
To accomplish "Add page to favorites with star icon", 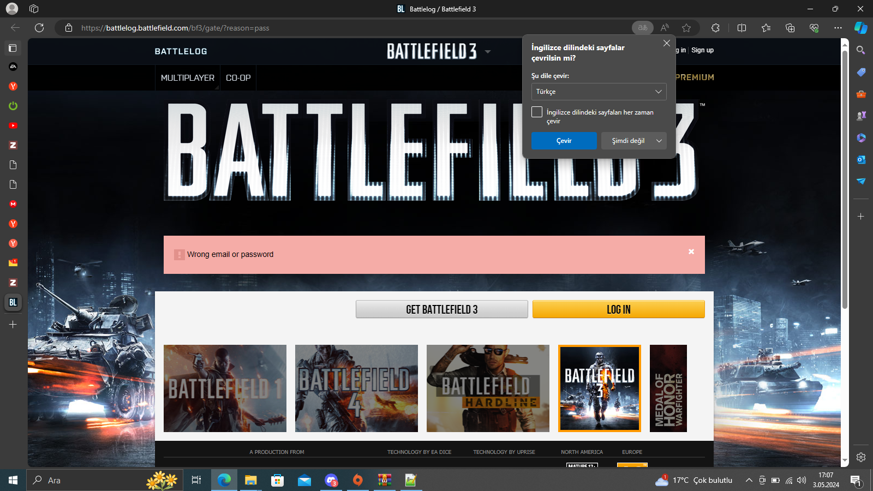I will click(x=686, y=28).
